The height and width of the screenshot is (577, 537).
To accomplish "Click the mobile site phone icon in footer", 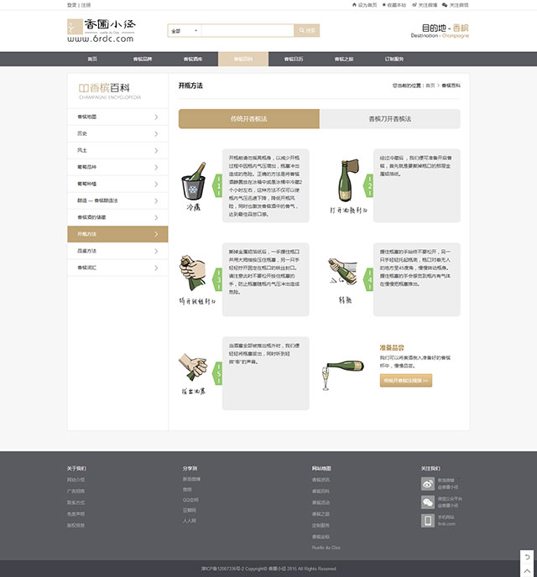I will coord(428,521).
